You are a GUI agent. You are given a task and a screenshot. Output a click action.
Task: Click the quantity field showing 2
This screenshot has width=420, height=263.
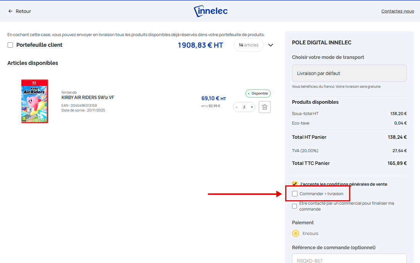point(244,107)
